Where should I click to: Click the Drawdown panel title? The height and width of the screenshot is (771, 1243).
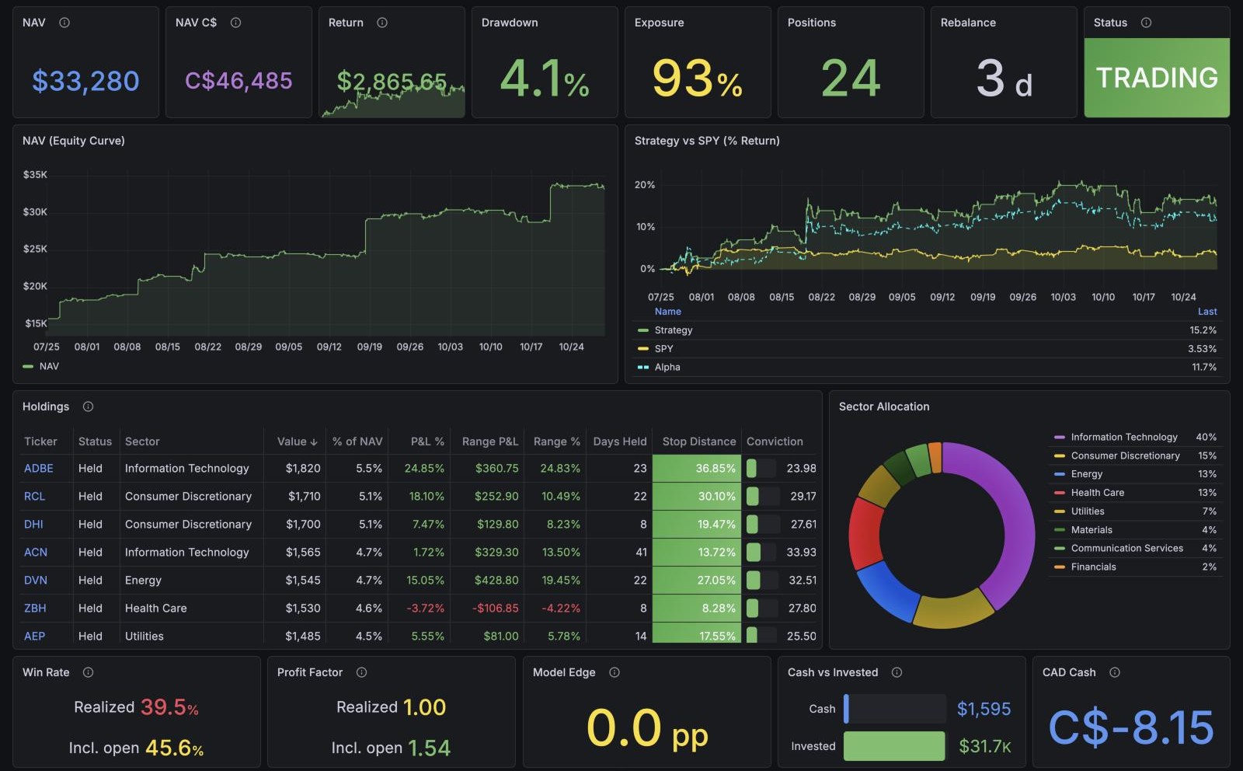click(510, 23)
